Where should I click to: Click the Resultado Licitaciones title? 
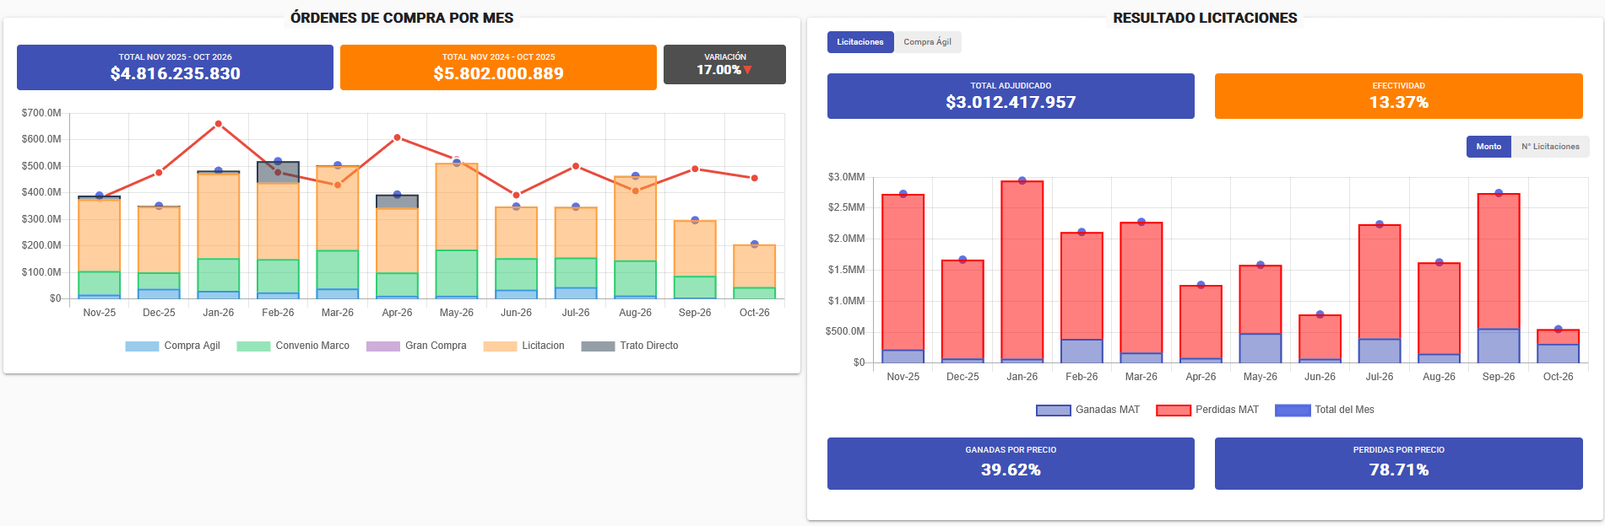1205,18
